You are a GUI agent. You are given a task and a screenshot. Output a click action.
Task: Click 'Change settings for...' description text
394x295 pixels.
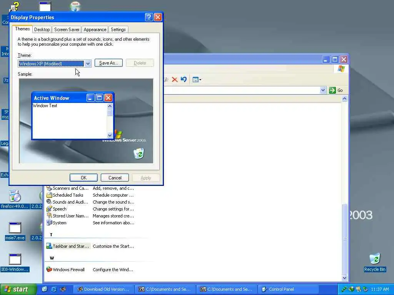click(x=113, y=209)
